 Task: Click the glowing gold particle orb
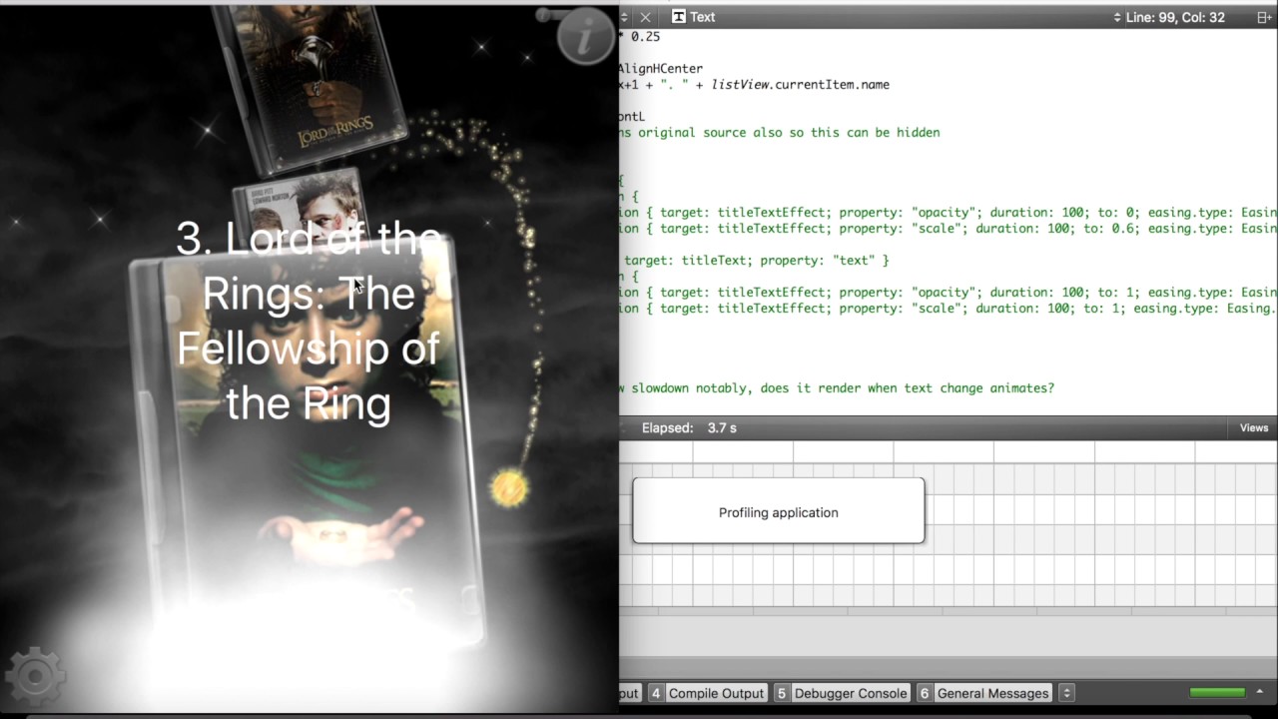509,487
